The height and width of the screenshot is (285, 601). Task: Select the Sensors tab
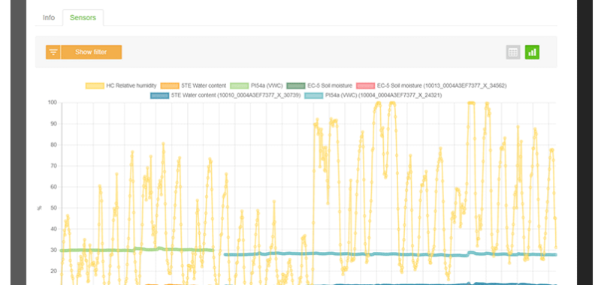pyautogui.click(x=83, y=17)
